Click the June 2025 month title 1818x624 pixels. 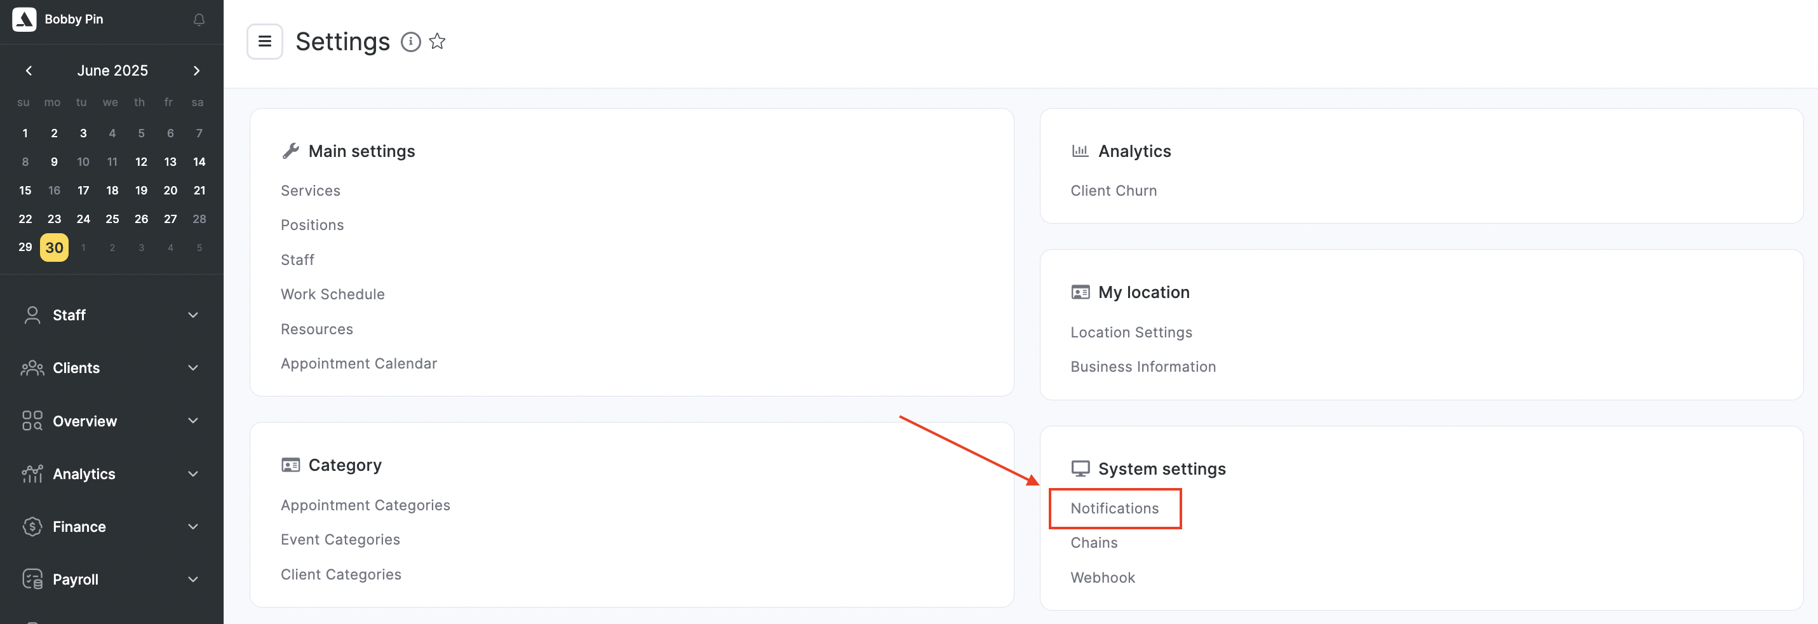click(112, 71)
